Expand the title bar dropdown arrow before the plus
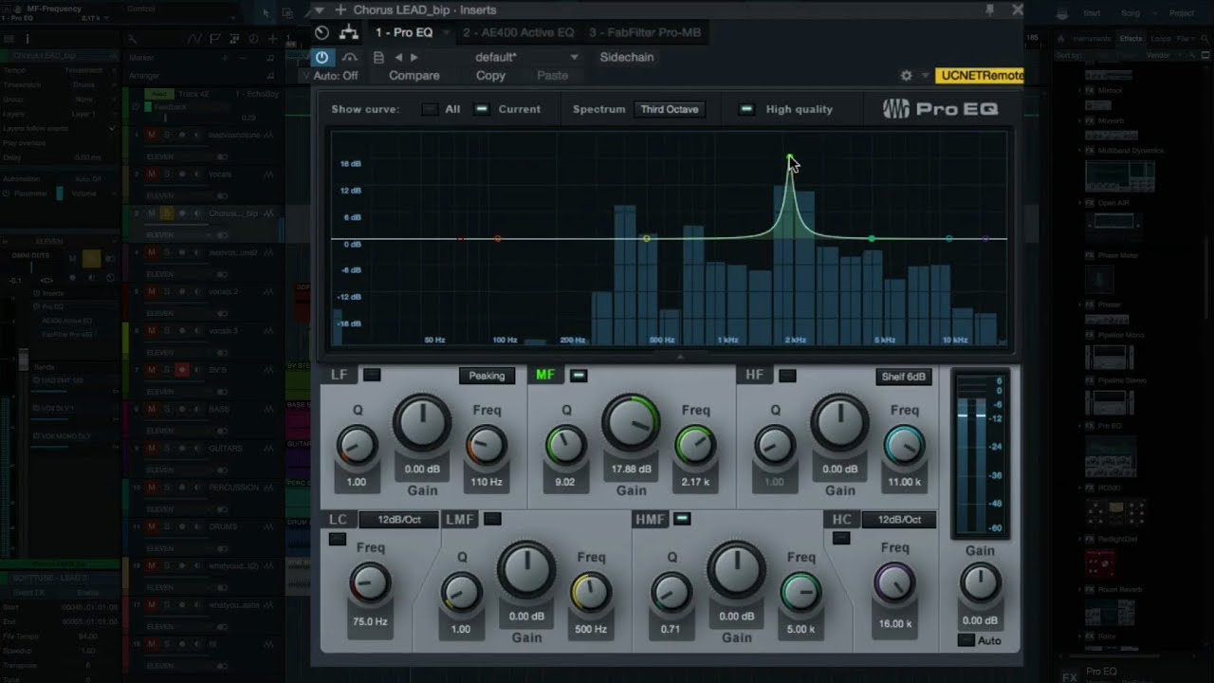 click(319, 9)
